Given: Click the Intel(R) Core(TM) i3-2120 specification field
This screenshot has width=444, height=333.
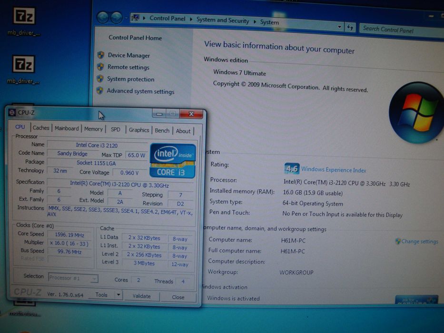Looking at the screenshot, I should click(120, 185).
